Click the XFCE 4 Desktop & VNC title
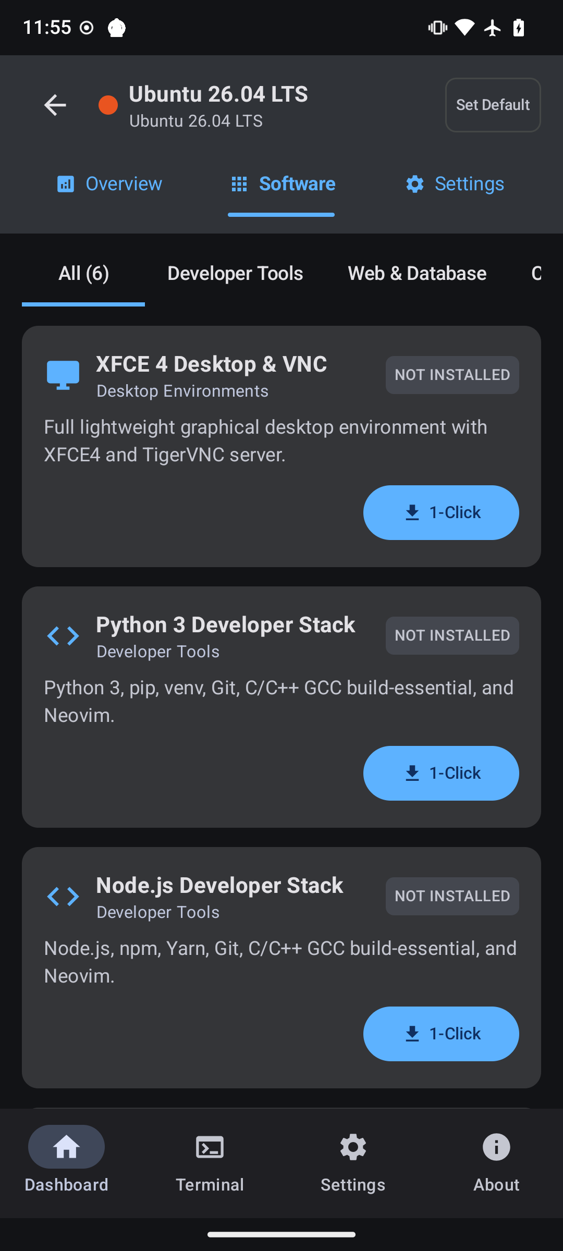 (212, 364)
